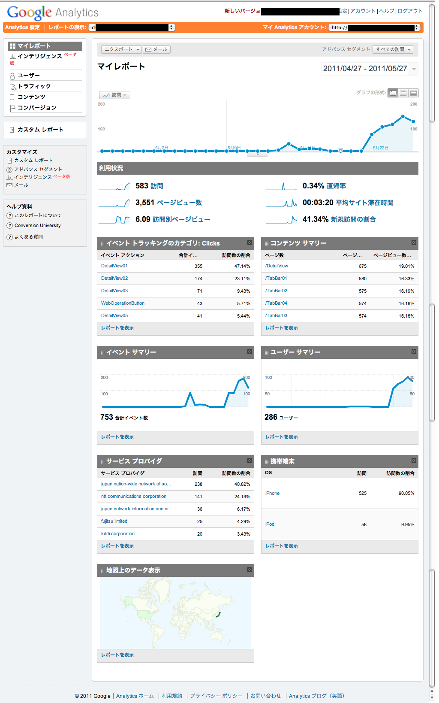Open the マイ Analytics アカウント selector
This screenshot has height=703, width=439.
(375, 27)
